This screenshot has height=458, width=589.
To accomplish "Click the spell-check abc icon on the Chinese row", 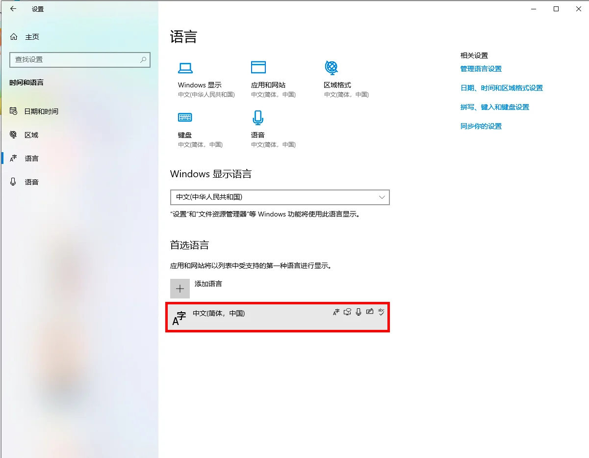I will coord(382,312).
